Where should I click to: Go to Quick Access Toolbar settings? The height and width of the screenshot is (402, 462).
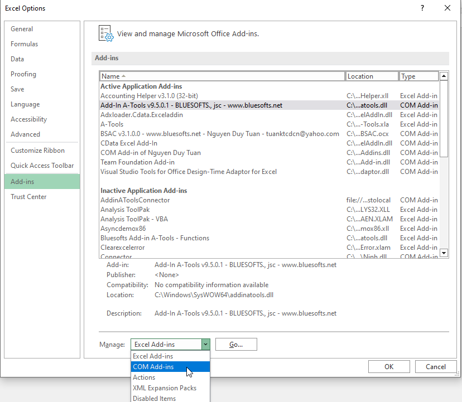(42, 165)
